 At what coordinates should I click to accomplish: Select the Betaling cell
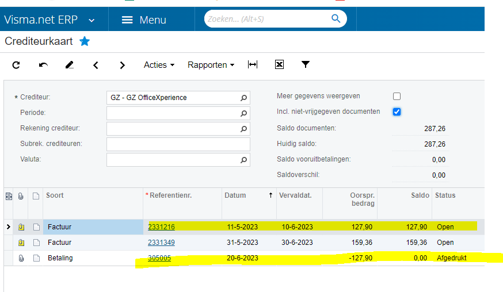pyautogui.click(x=93, y=258)
